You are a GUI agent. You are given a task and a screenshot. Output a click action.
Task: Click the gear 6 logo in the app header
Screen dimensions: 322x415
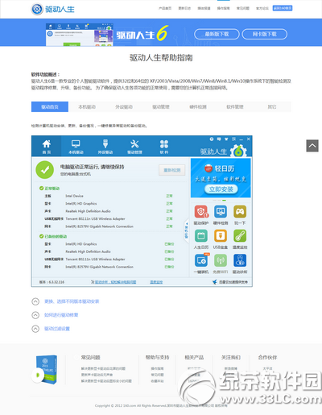(x=238, y=151)
